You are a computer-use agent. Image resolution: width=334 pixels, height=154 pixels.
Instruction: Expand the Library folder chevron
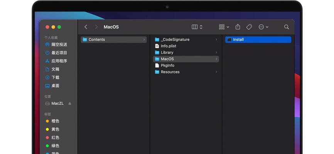[216, 52]
